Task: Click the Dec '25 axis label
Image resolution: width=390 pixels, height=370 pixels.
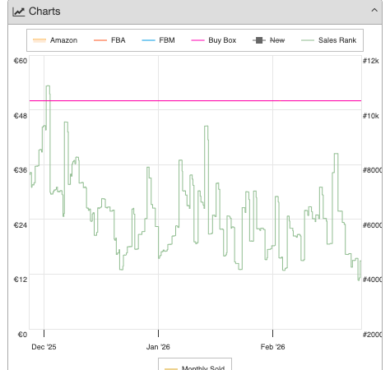Action: coord(44,347)
